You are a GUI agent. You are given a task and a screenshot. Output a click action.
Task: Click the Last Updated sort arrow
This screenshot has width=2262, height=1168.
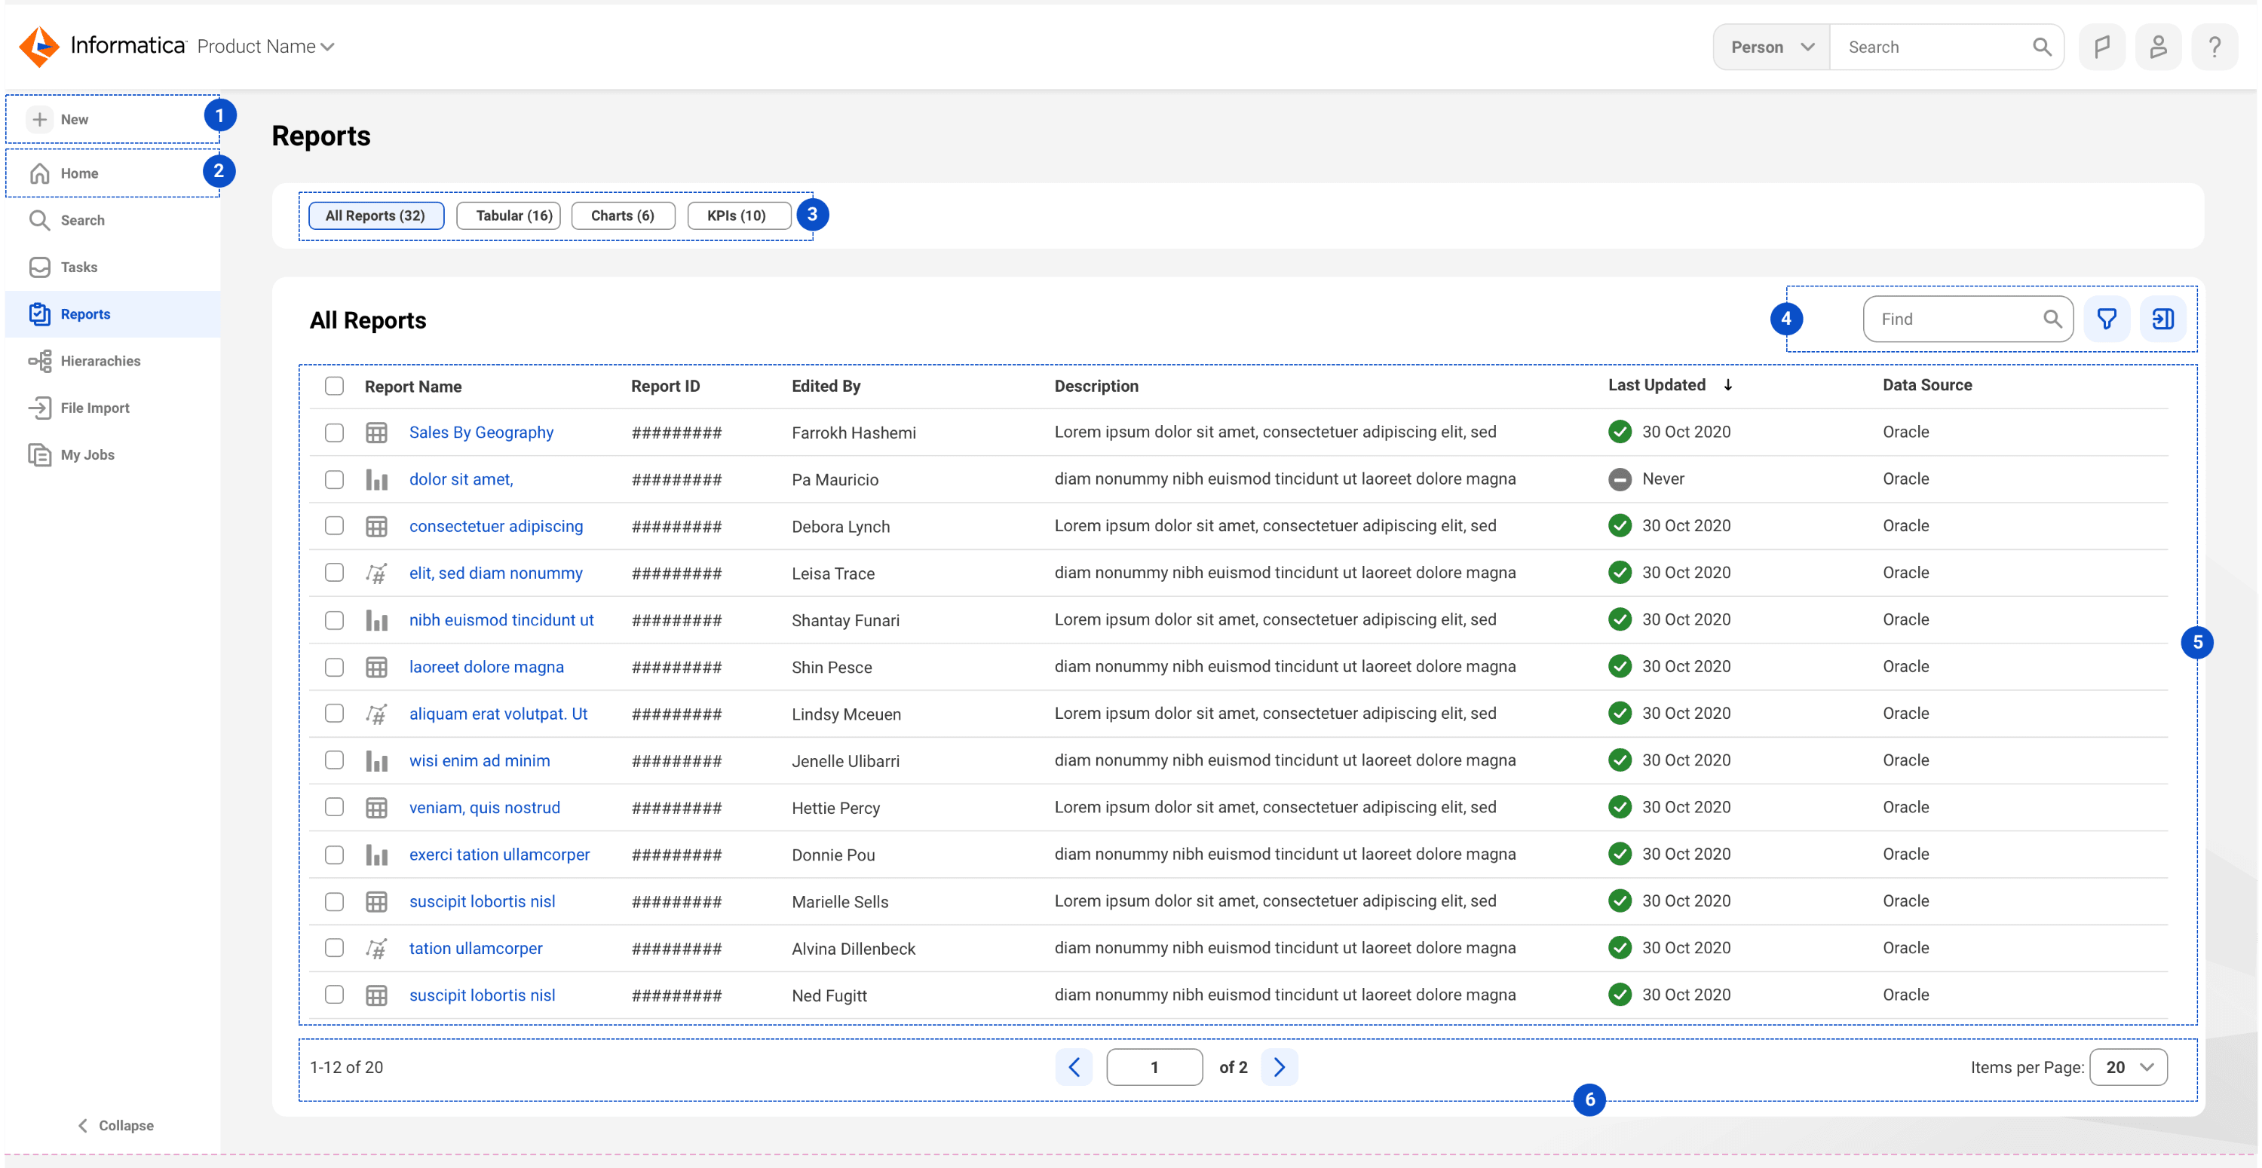[1727, 385]
